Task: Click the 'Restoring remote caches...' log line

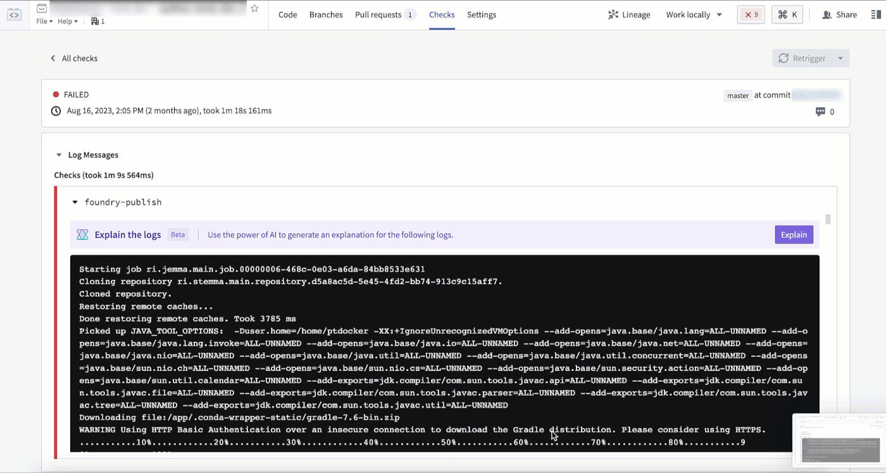Action: pos(146,306)
